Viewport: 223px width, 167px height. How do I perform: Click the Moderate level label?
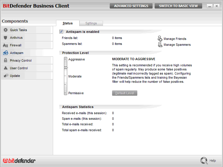pos(75,76)
